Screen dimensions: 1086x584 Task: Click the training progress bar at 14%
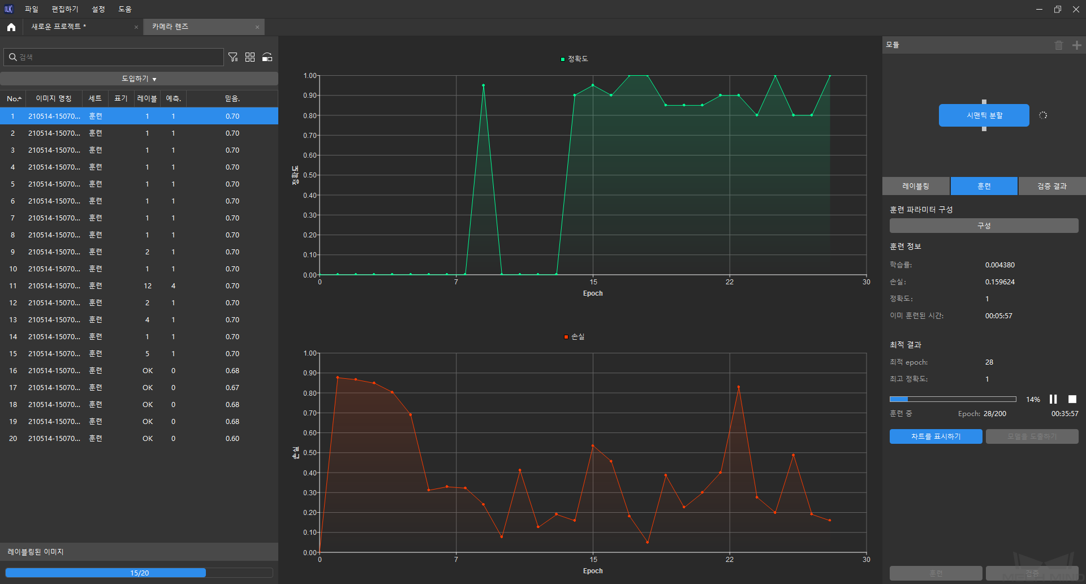pos(953,399)
